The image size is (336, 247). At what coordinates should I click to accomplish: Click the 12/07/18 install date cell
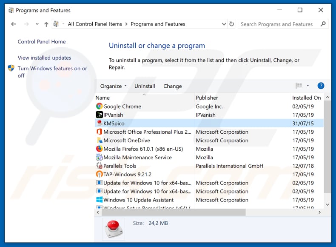click(303, 166)
